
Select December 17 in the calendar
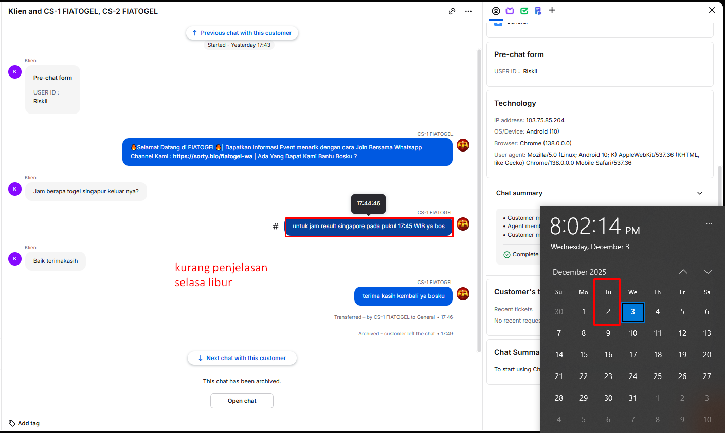coord(633,355)
